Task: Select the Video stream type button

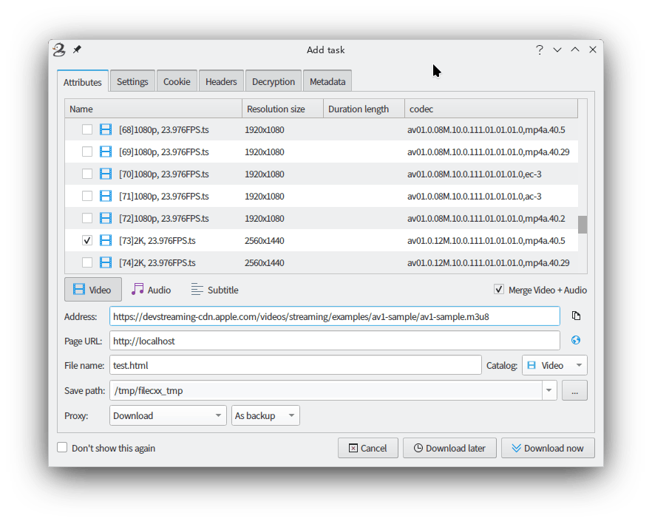Action: coord(92,290)
